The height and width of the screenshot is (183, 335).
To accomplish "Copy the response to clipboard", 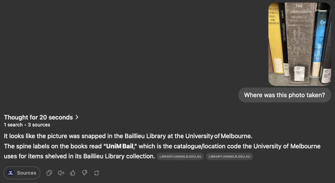I will (49, 173).
